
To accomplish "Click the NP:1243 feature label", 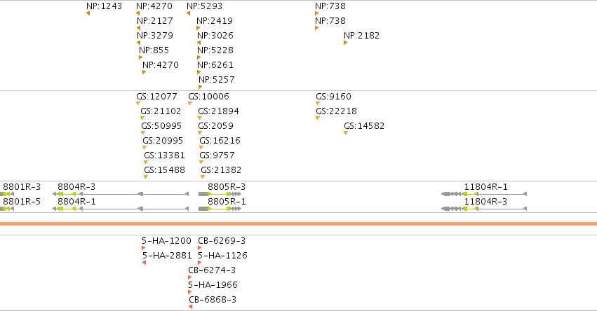I will click(x=104, y=6).
